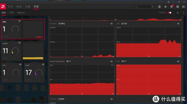
Task: Open the three-dot more options menu
Action: (x=184, y=13)
